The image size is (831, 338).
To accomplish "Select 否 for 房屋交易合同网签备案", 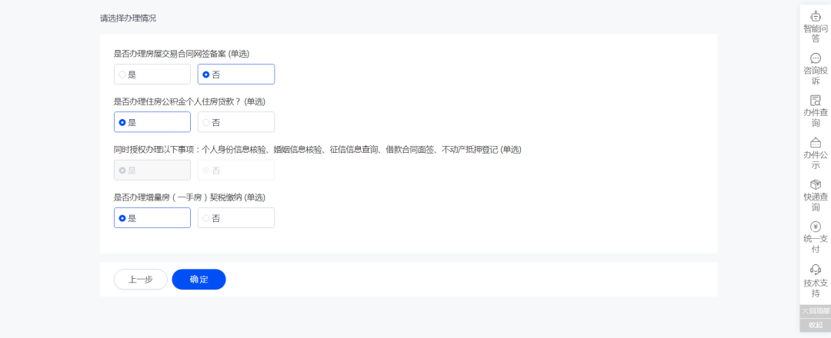I will (235, 75).
